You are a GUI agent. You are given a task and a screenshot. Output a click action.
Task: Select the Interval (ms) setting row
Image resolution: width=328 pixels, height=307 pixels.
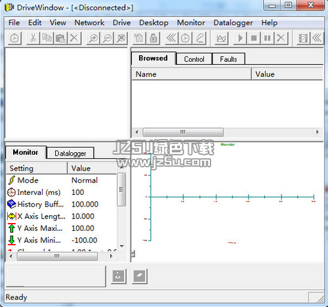tap(62, 192)
